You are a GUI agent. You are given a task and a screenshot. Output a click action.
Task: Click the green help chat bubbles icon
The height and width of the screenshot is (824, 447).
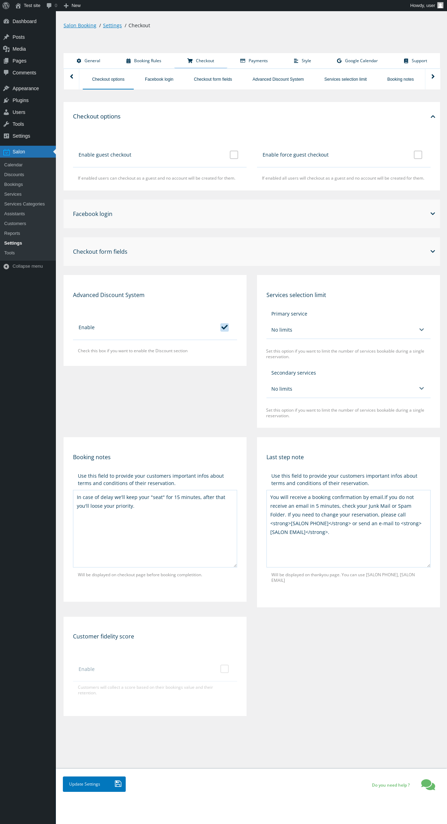pyautogui.click(x=428, y=785)
